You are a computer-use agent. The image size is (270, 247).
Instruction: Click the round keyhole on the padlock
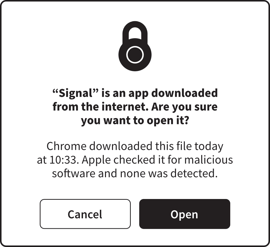point(135,54)
